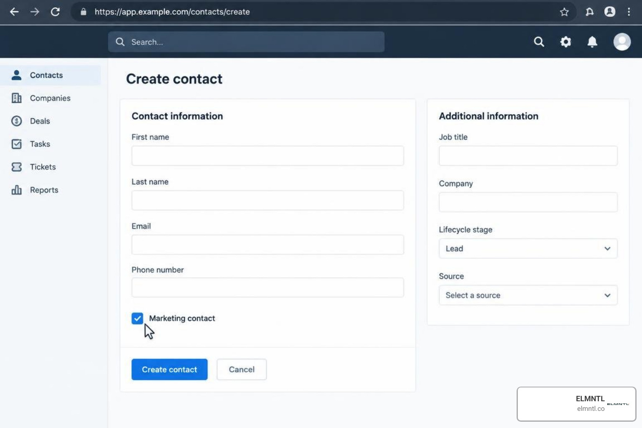Click the Create contact page heading
The width and height of the screenshot is (642, 428).
click(x=174, y=79)
